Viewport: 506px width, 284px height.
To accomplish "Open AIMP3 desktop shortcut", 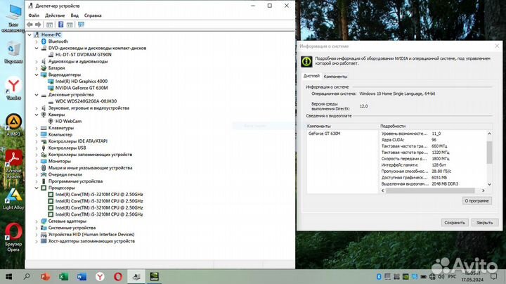I will (x=13, y=125).
